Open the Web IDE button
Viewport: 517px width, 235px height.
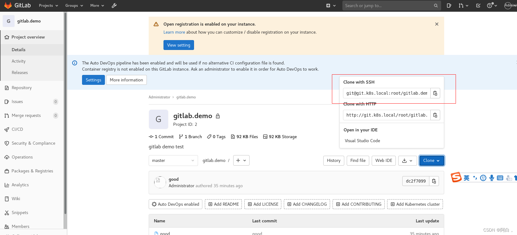coord(384,161)
